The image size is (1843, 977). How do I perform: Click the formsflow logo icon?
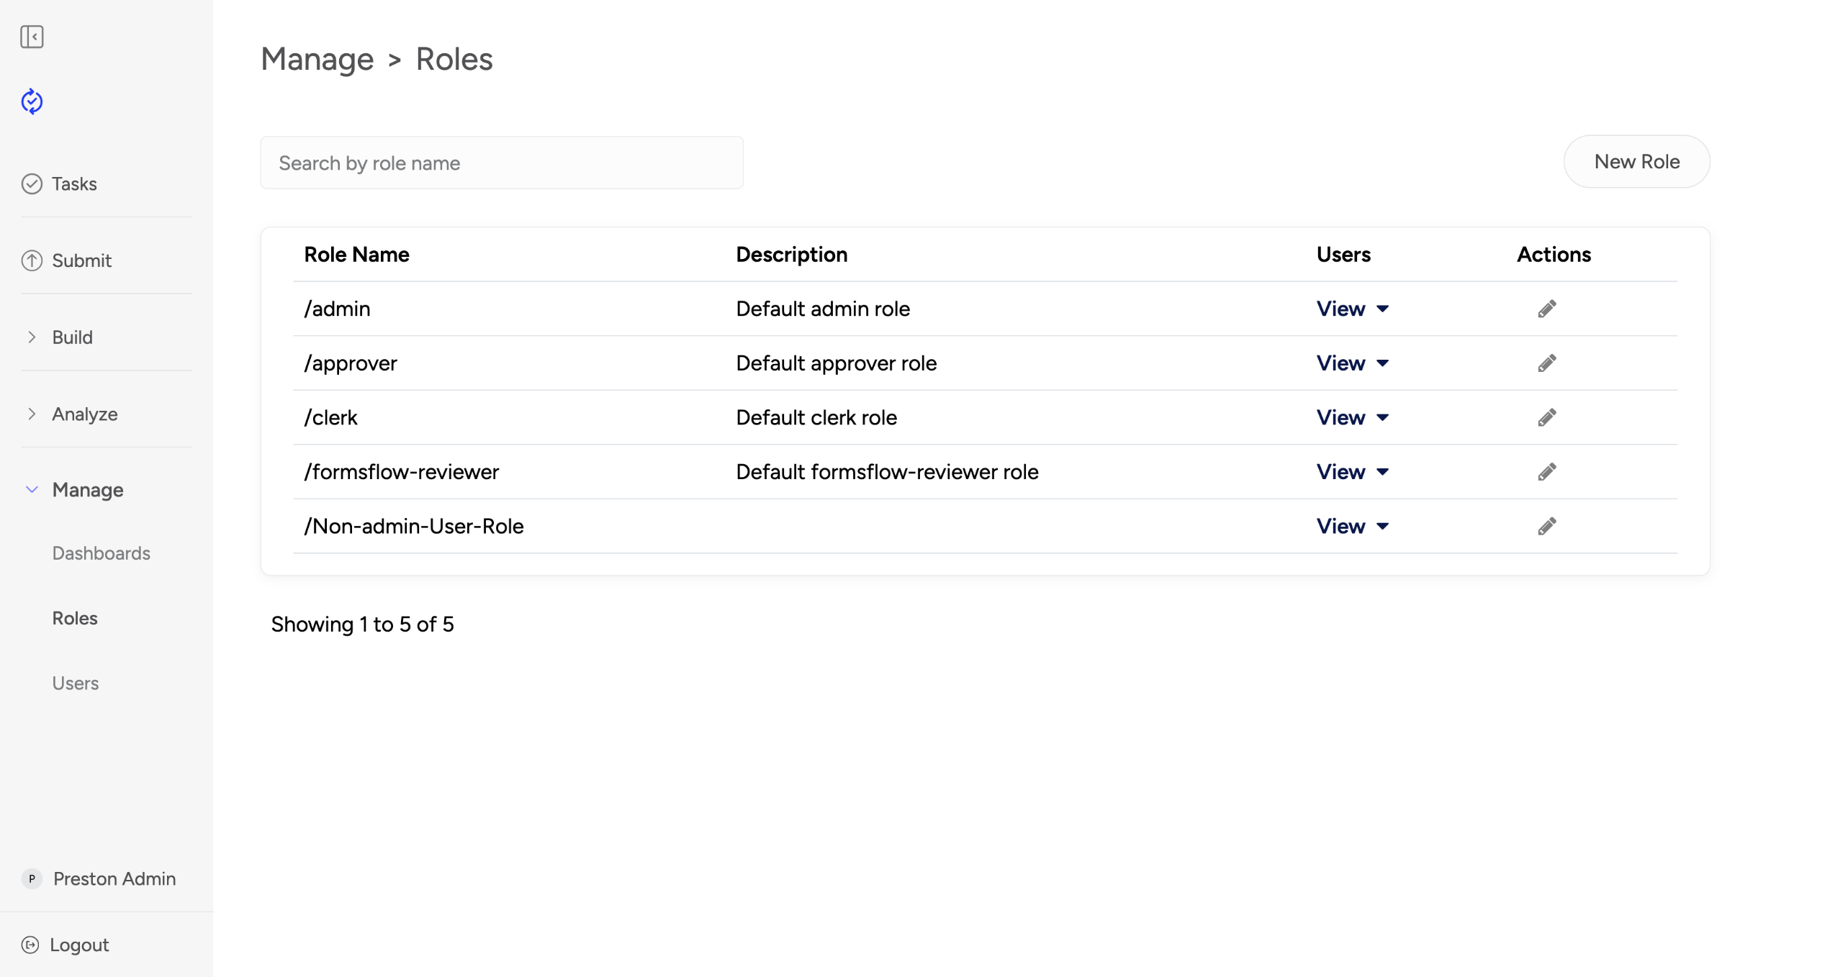[32, 101]
